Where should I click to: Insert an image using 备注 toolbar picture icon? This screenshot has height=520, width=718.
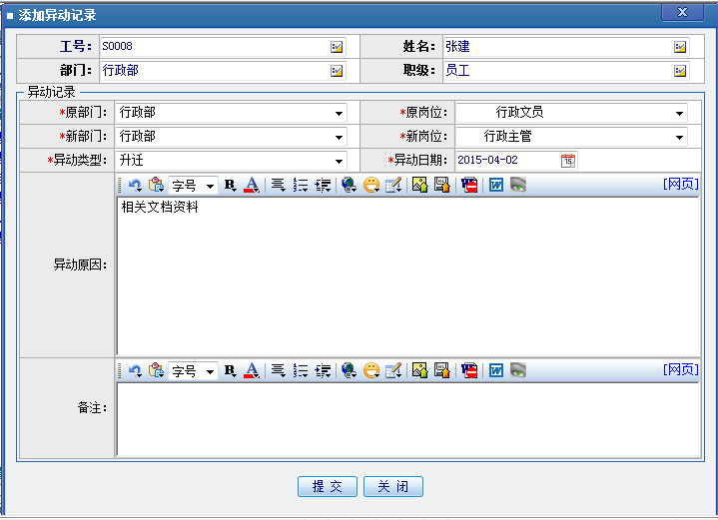tap(419, 370)
